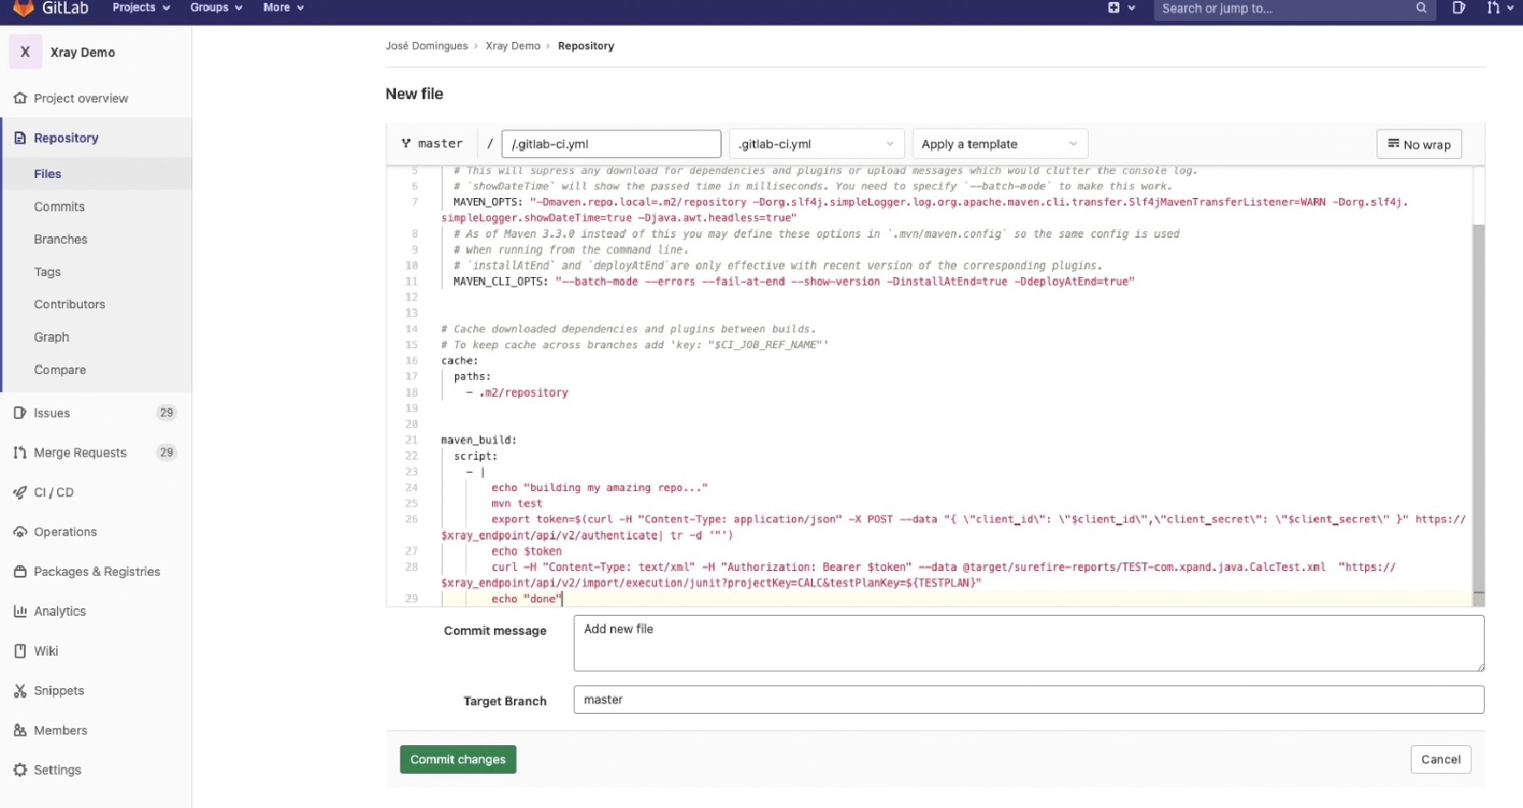Click the Commit message text area
1523x808 pixels.
click(x=1028, y=643)
